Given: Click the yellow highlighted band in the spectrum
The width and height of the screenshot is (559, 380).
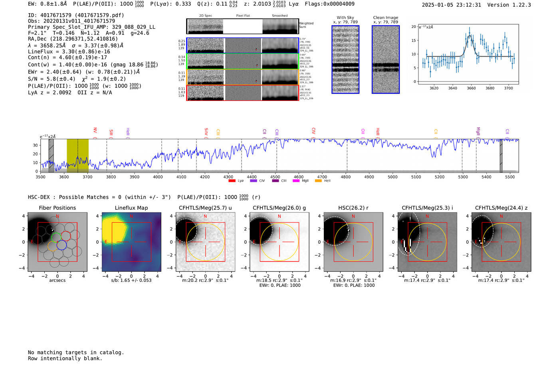Looking at the screenshot, I should click(77, 156).
